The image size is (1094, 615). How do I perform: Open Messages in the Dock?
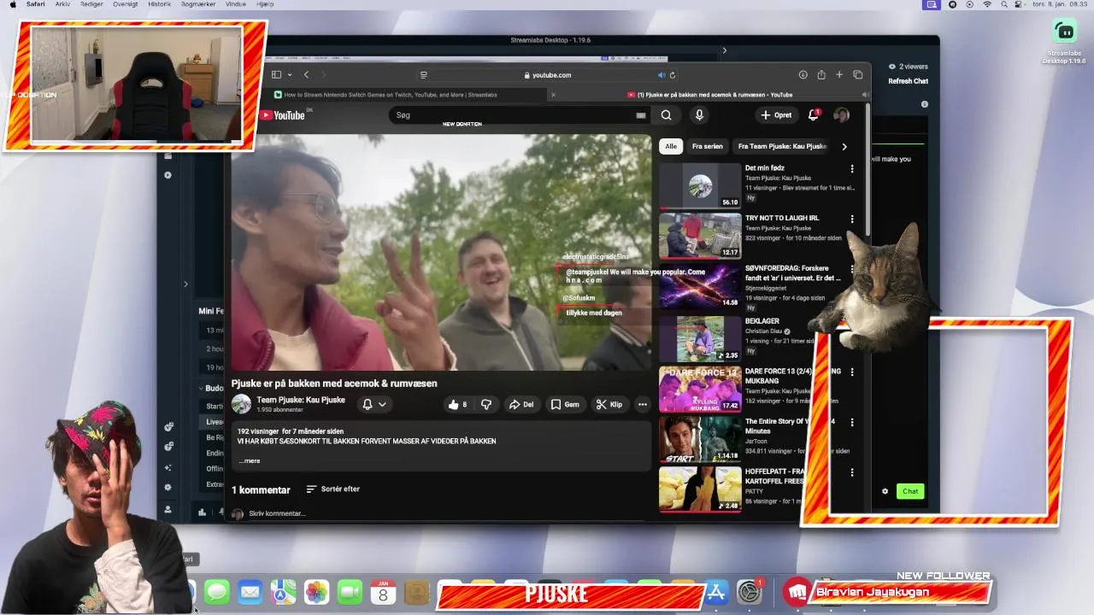tap(217, 592)
